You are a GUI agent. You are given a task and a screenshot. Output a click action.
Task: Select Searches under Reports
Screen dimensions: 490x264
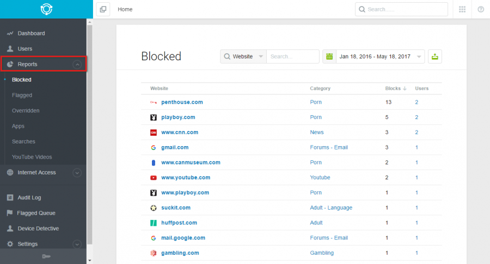(x=23, y=142)
